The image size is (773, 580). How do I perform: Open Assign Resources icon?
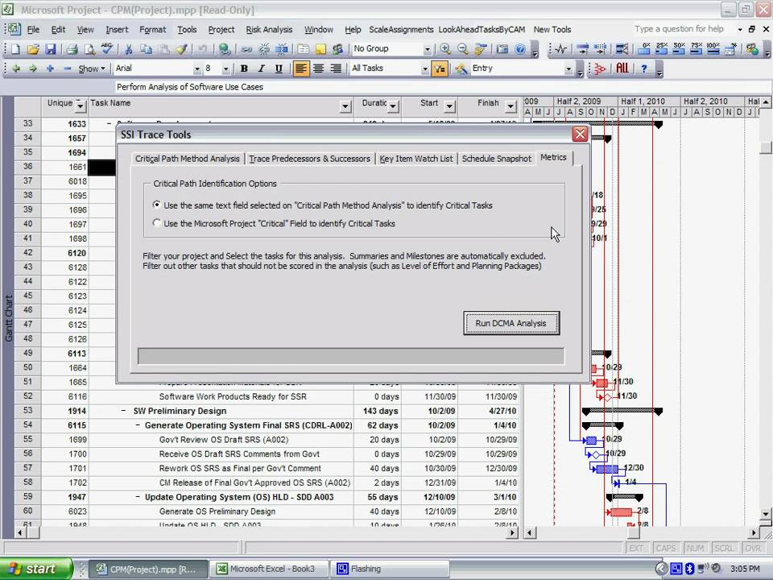click(337, 49)
